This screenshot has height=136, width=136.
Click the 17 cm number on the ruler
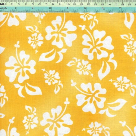tap(116, 4)
